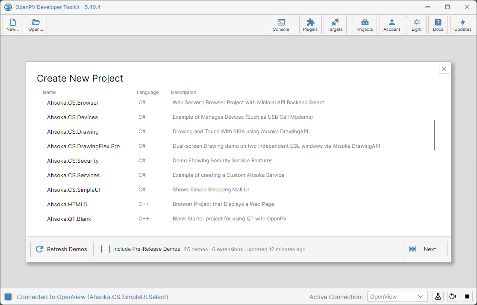Click Refresh Demos button
The height and width of the screenshot is (305, 477).
[62, 249]
